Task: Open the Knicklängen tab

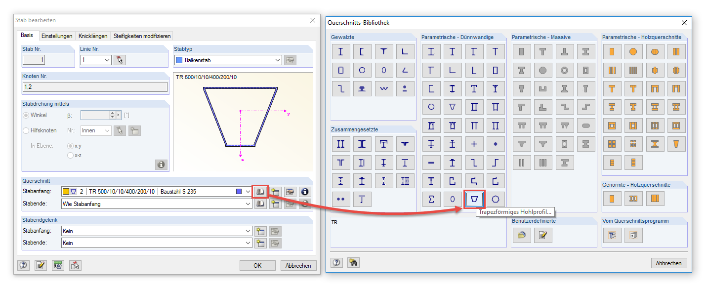Action: click(x=93, y=36)
